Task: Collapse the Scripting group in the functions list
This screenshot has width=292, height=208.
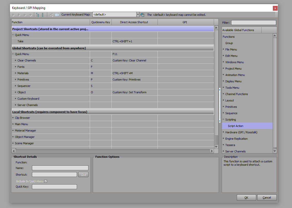Action: tap(223, 119)
